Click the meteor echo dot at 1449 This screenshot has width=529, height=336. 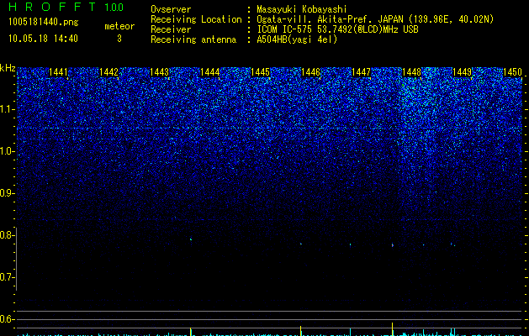coord(452,244)
